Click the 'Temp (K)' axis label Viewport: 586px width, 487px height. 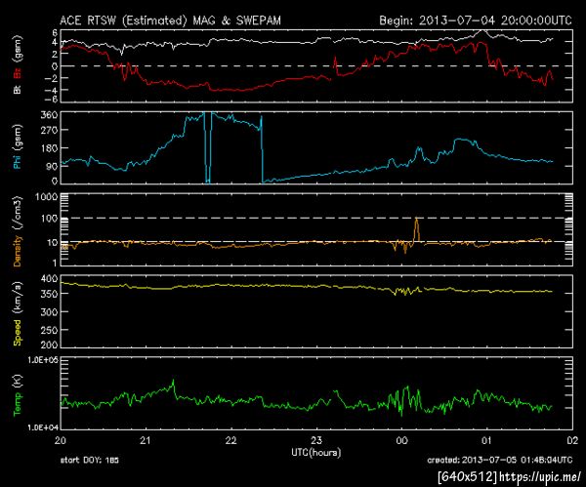[x=18, y=394]
